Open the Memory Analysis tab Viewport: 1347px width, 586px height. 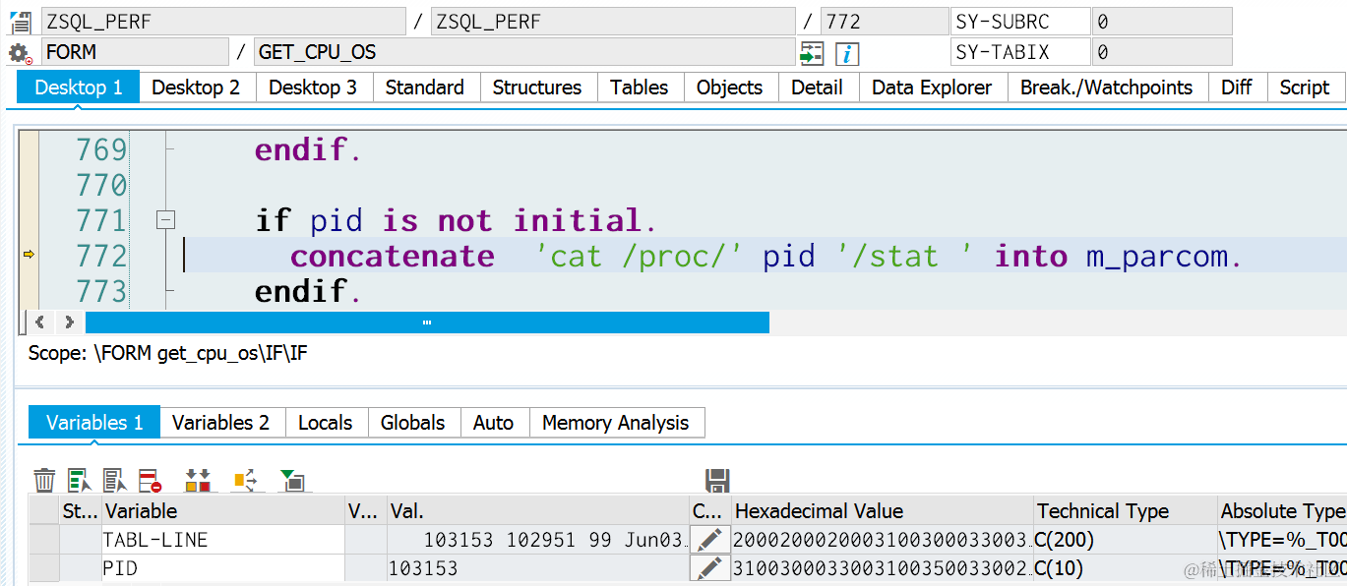(x=616, y=423)
